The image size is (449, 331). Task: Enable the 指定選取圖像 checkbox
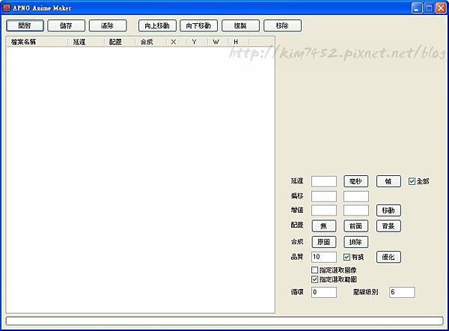(x=314, y=270)
